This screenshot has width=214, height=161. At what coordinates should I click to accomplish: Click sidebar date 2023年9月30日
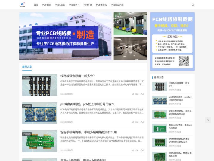175,160
